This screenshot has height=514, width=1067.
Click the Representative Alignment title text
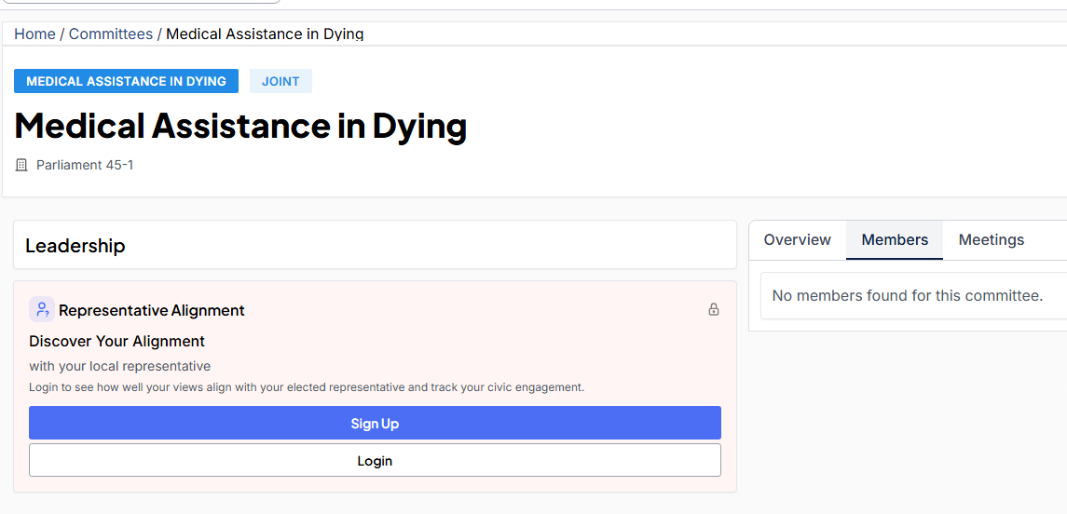(x=152, y=310)
